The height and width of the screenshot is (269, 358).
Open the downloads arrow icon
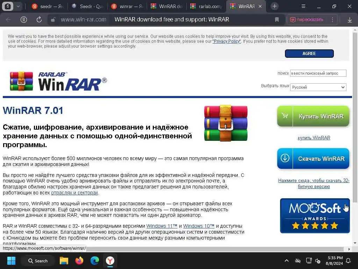pyautogui.click(x=350, y=20)
